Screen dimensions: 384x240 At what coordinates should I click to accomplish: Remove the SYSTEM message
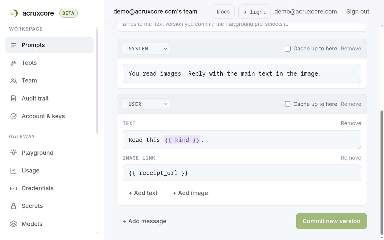(x=351, y=49)
